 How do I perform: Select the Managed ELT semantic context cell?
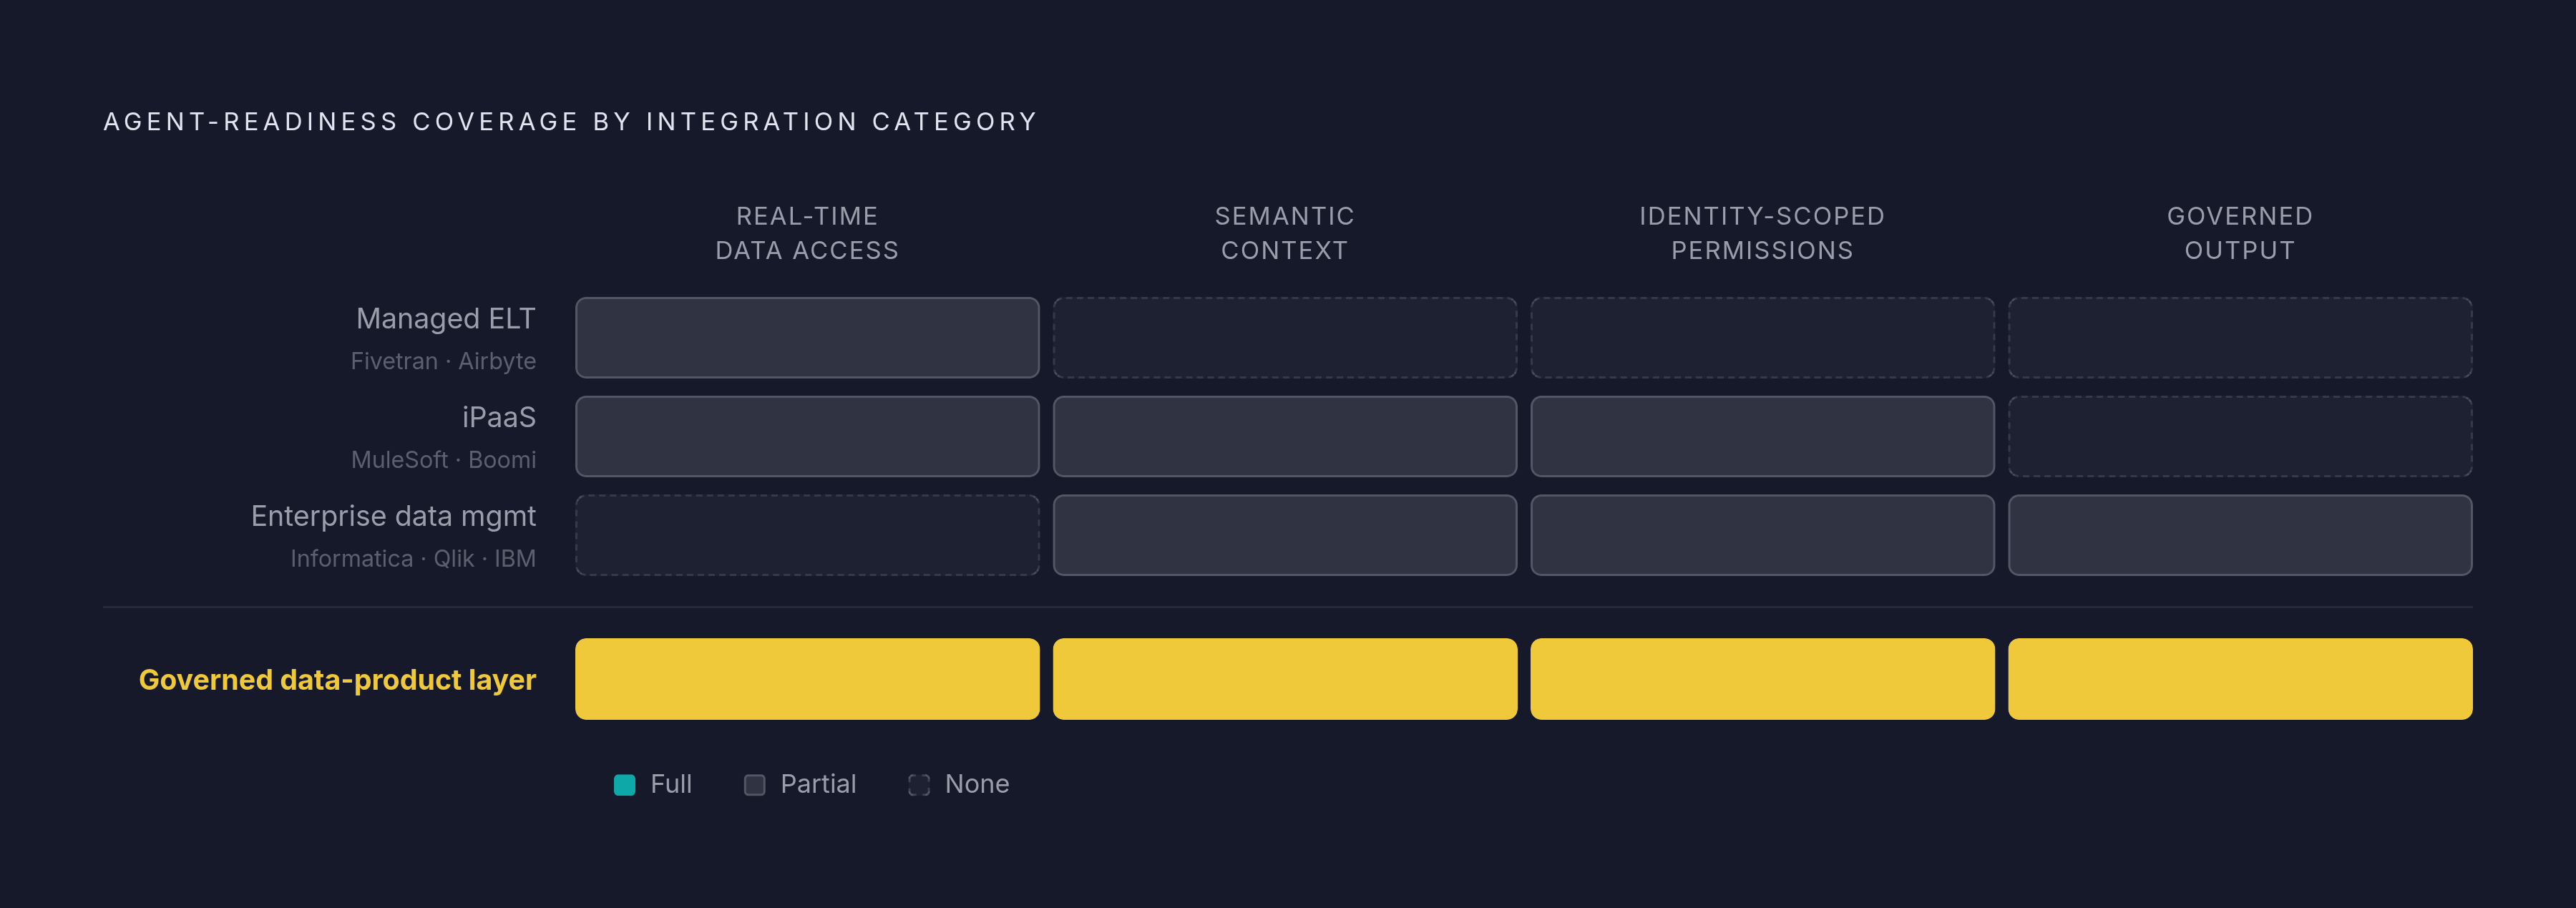[1285, 338]
